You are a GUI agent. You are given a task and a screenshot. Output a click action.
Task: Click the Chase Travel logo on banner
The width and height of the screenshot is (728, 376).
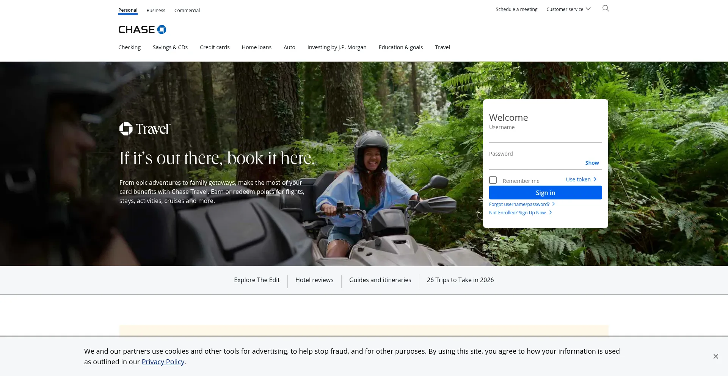coord(145,129)
